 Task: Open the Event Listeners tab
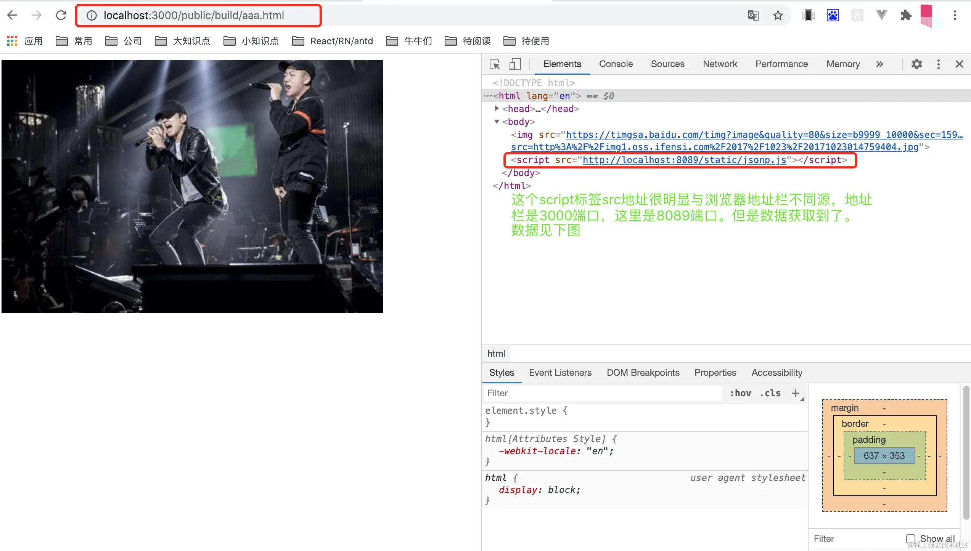[560, 373]
